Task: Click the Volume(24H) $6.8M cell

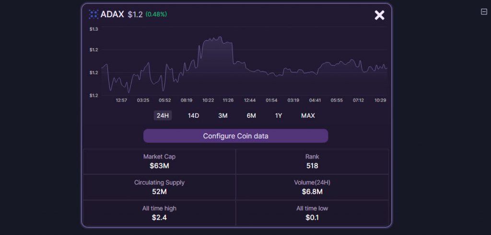Action: click(x=312, y=187)
